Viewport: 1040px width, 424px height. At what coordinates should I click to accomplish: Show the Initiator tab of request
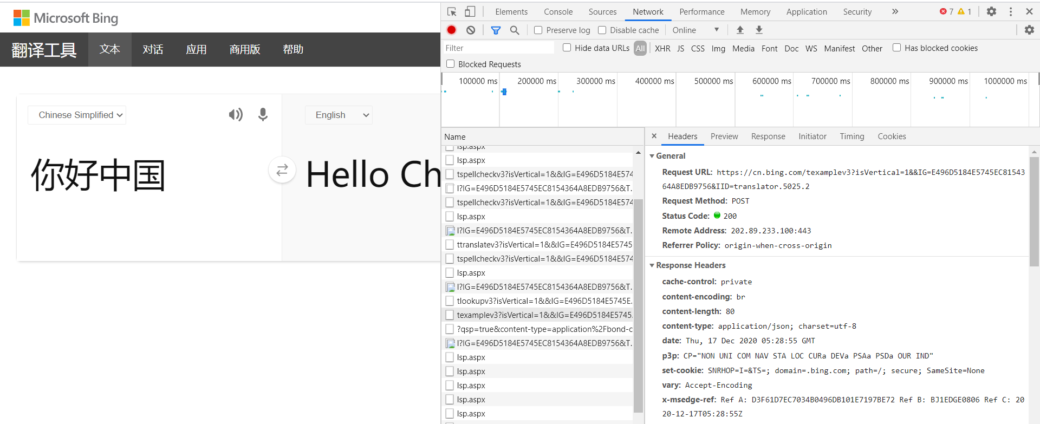(x=812, y=136)
